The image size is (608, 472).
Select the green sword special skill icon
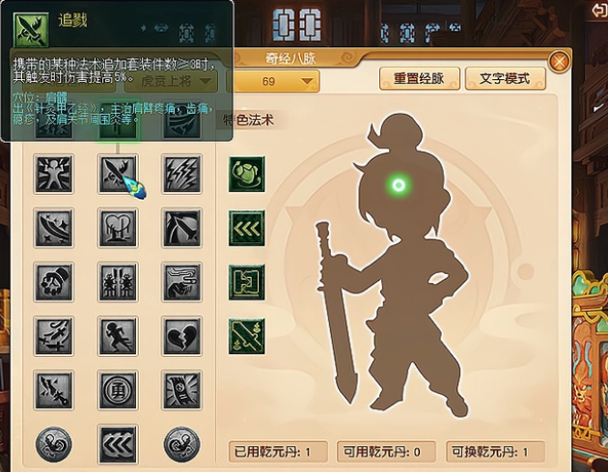247,336
